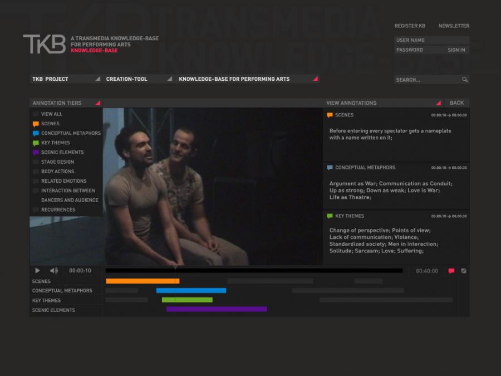Click the red annotation comment icon by the timeline
501x376 pixels.
click(x=451, y=271)
